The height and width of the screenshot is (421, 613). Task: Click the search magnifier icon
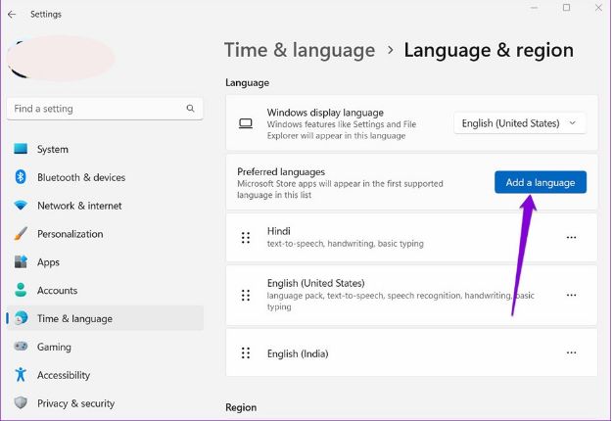tap(190, 109)
